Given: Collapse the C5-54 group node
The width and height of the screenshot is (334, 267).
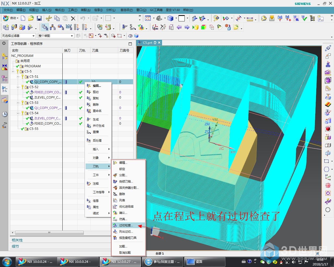Looking at the screenshot, I should coord(18,113).
